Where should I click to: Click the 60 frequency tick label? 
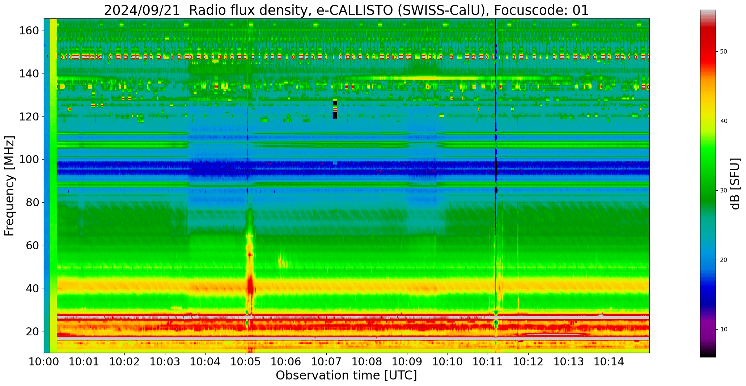point(32,245)
